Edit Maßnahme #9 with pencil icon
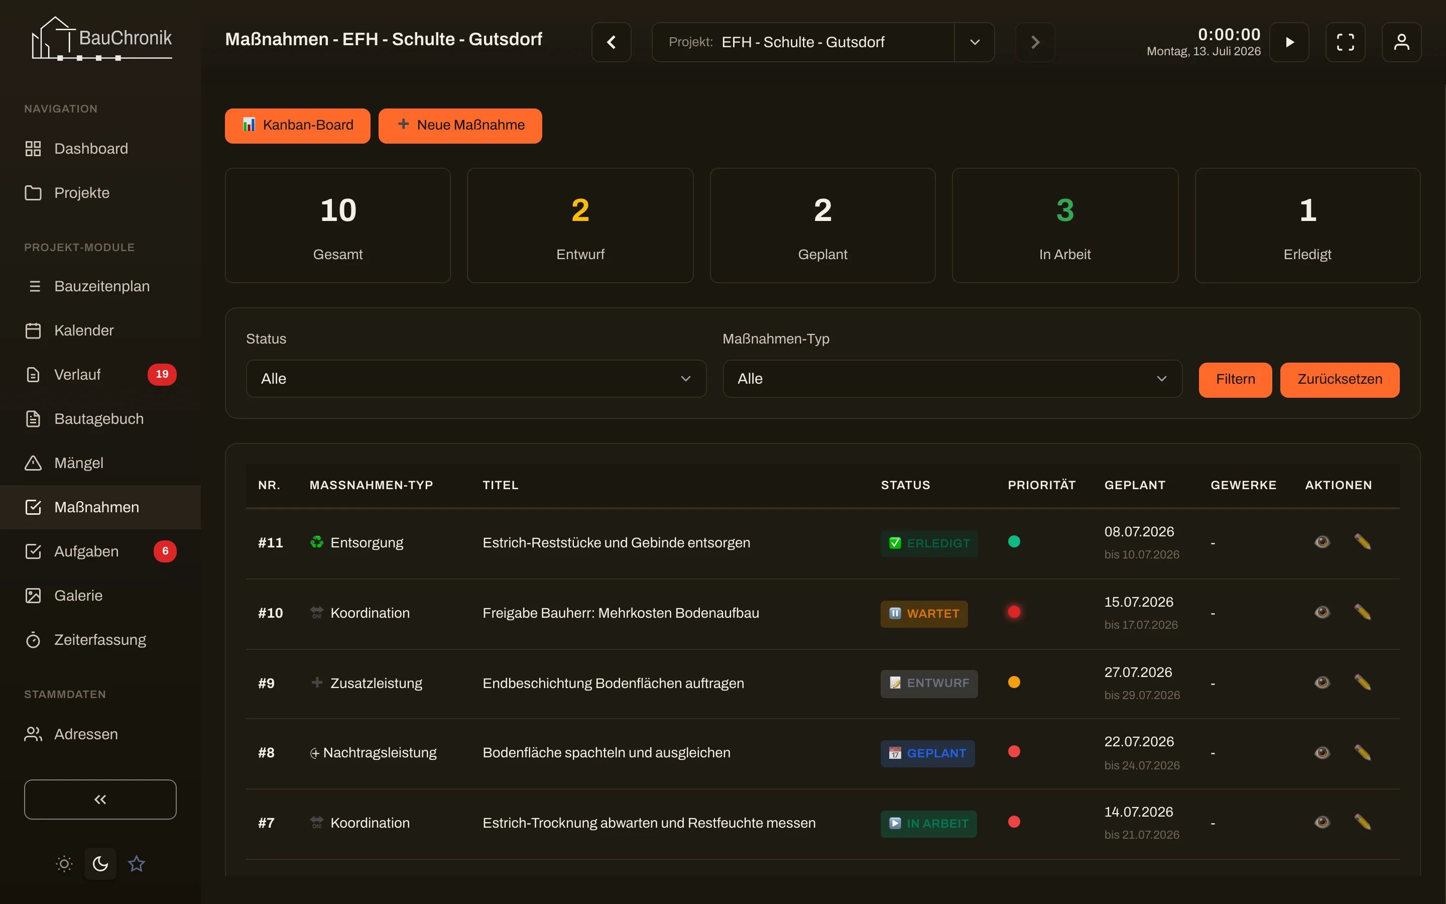The height and width of the screenshot is (904, 1446). point(1362,683)
